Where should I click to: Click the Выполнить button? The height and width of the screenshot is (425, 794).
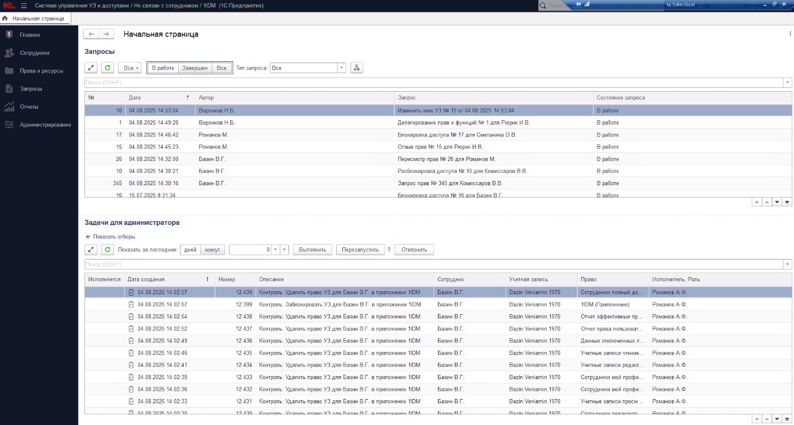[313, 250]
